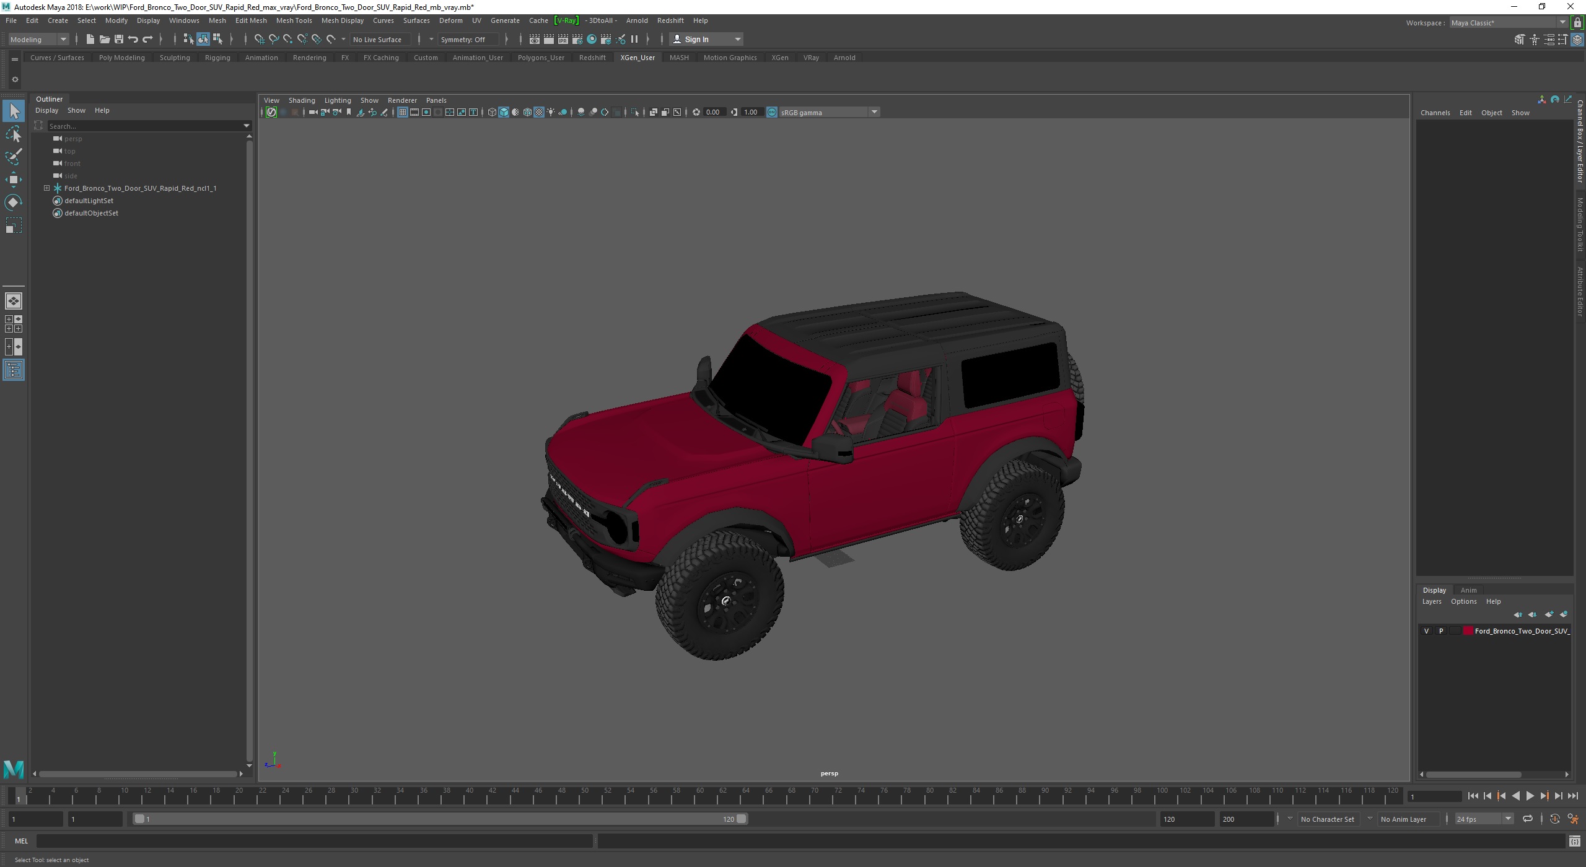Toggle color management view transform
The height and width of the screenshot is (867, 1586).
pyautogui.click(x=772, y=112)
